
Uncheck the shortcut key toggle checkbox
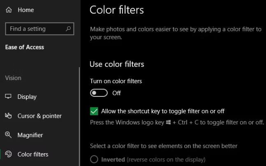[x=94, y=111]
